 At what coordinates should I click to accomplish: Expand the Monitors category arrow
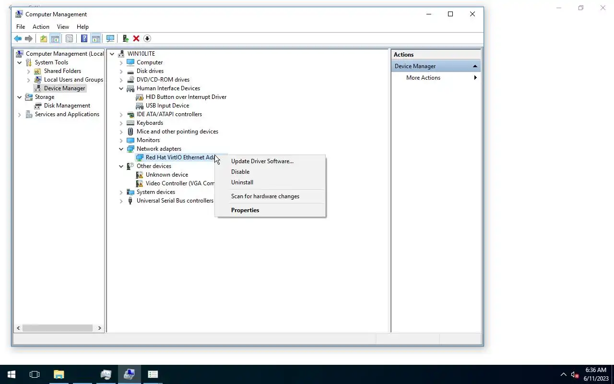121,140
